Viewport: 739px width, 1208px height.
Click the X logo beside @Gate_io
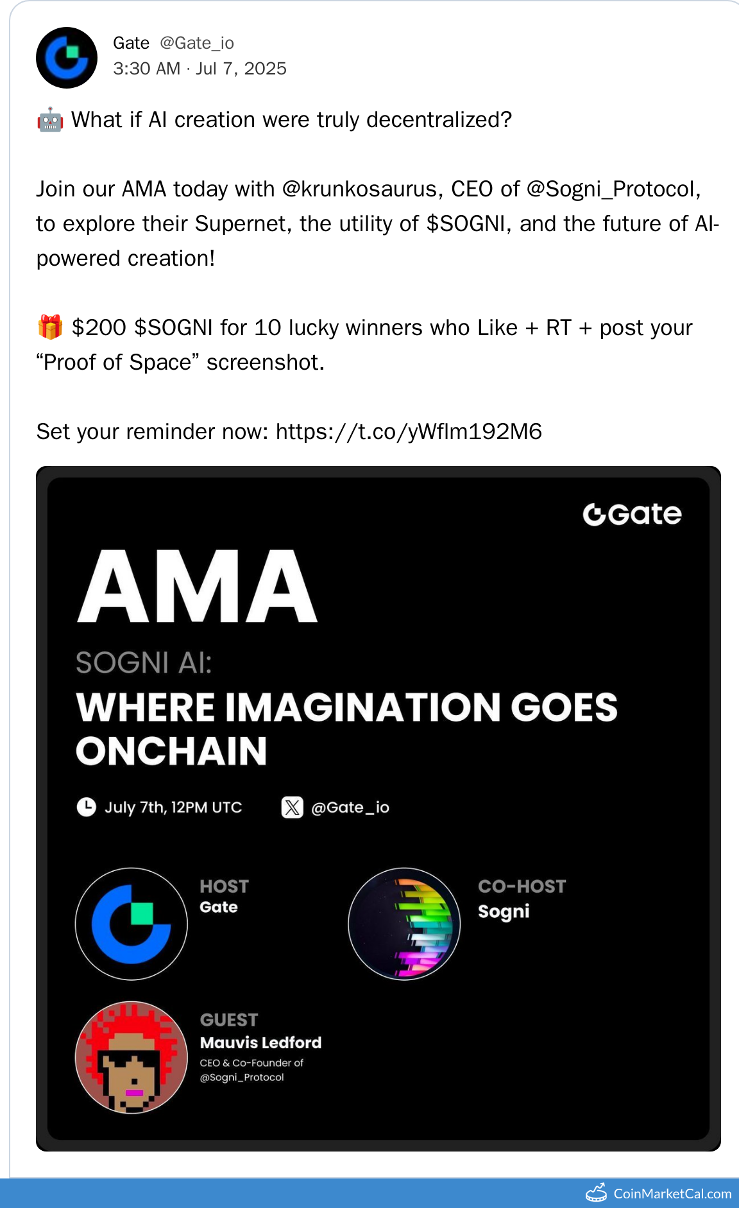293,807
